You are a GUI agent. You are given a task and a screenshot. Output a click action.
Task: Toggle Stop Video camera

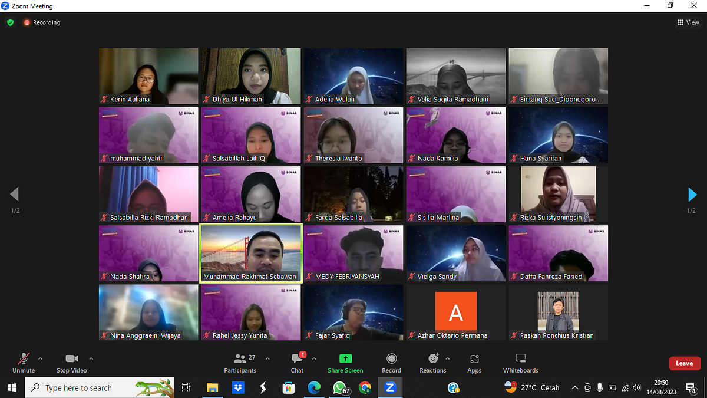point(71,363)
